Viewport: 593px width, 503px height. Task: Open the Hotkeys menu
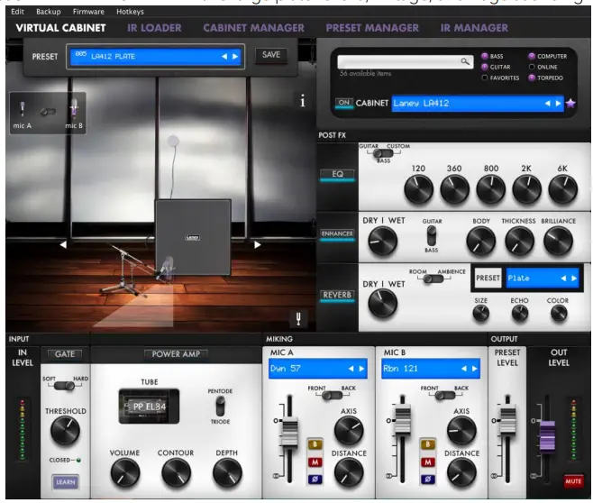[x=130, y=11]
